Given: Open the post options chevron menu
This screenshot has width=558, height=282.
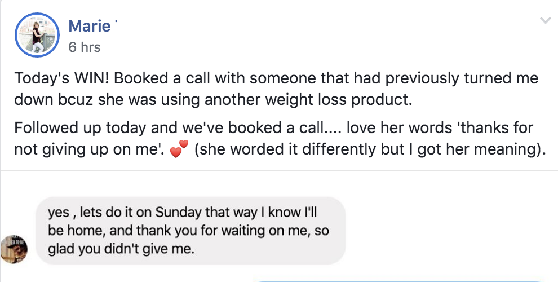Looking at the screenshot, I should pos(545,20).
